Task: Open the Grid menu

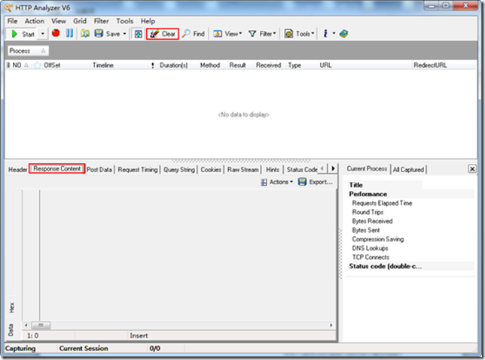Action: (x=80, y=21)
